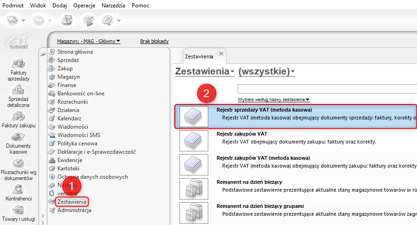Select the Dokumenty kasowe shortcut icon

click(x=19, y=137)
